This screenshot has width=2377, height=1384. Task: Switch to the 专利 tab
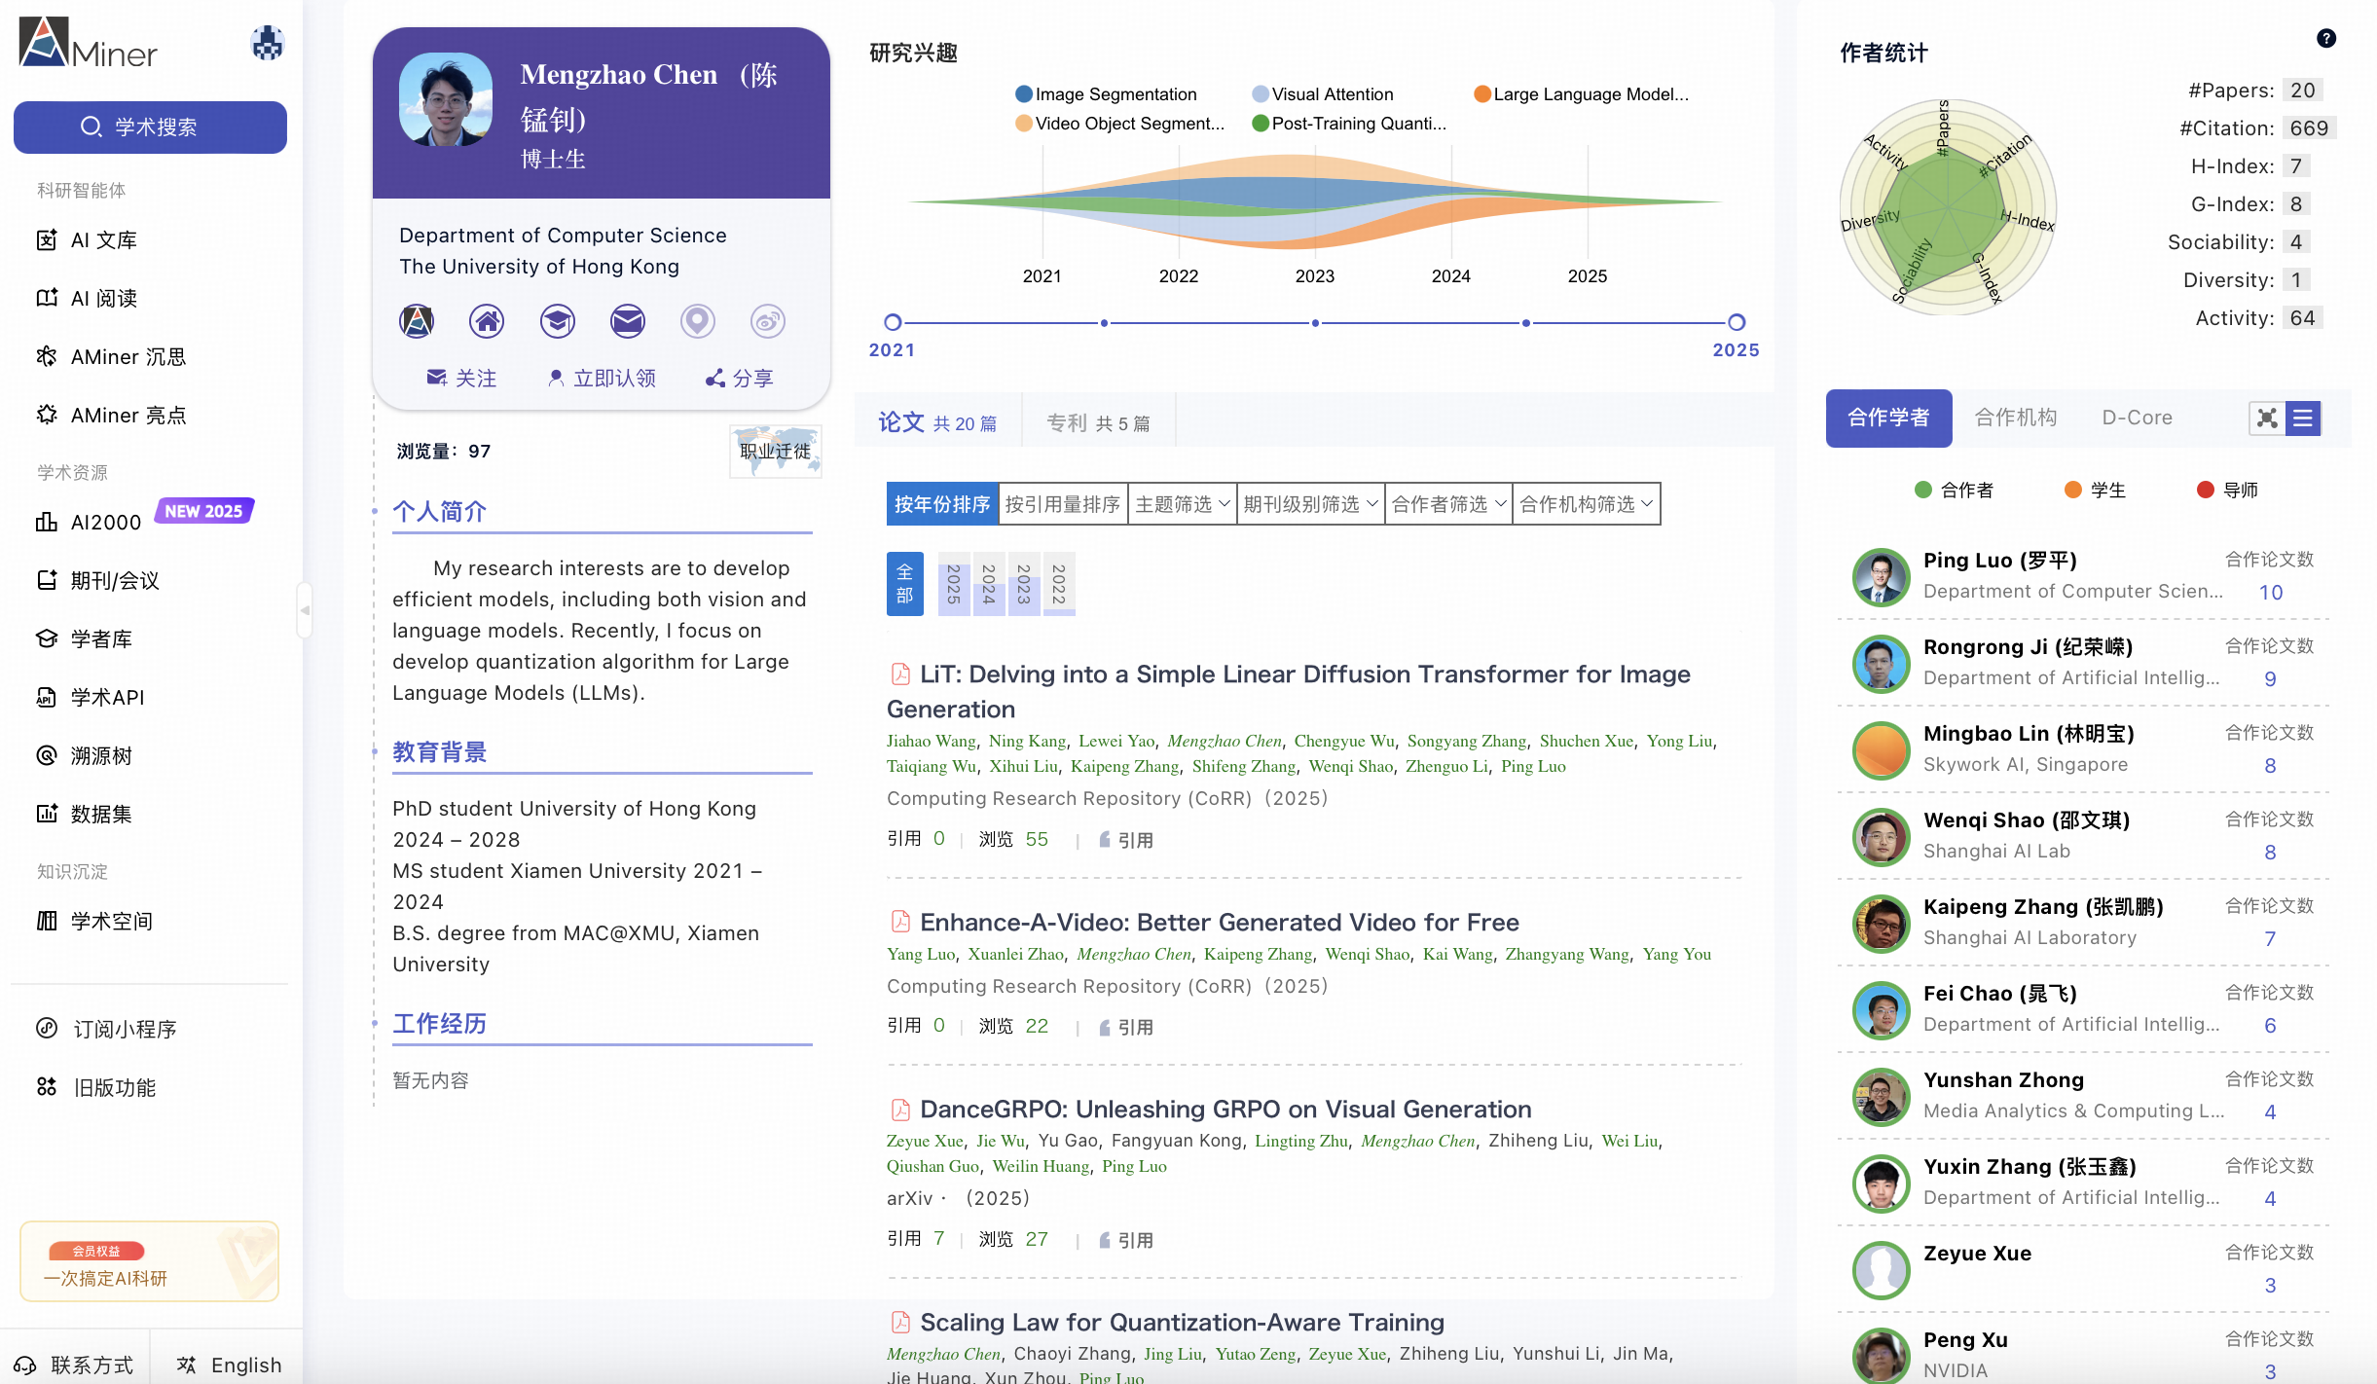point(1098,423)
